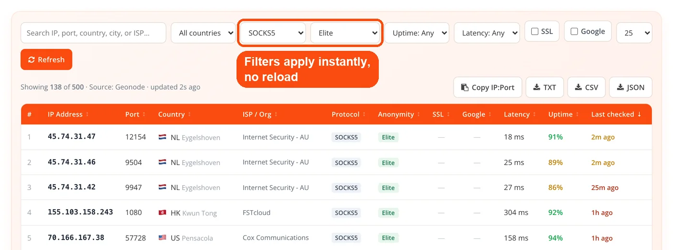This screenshot has height=250, width=673.
Task: Click the Hong Kong flag in row 155.103.158.243
Action: coord(162,213)
